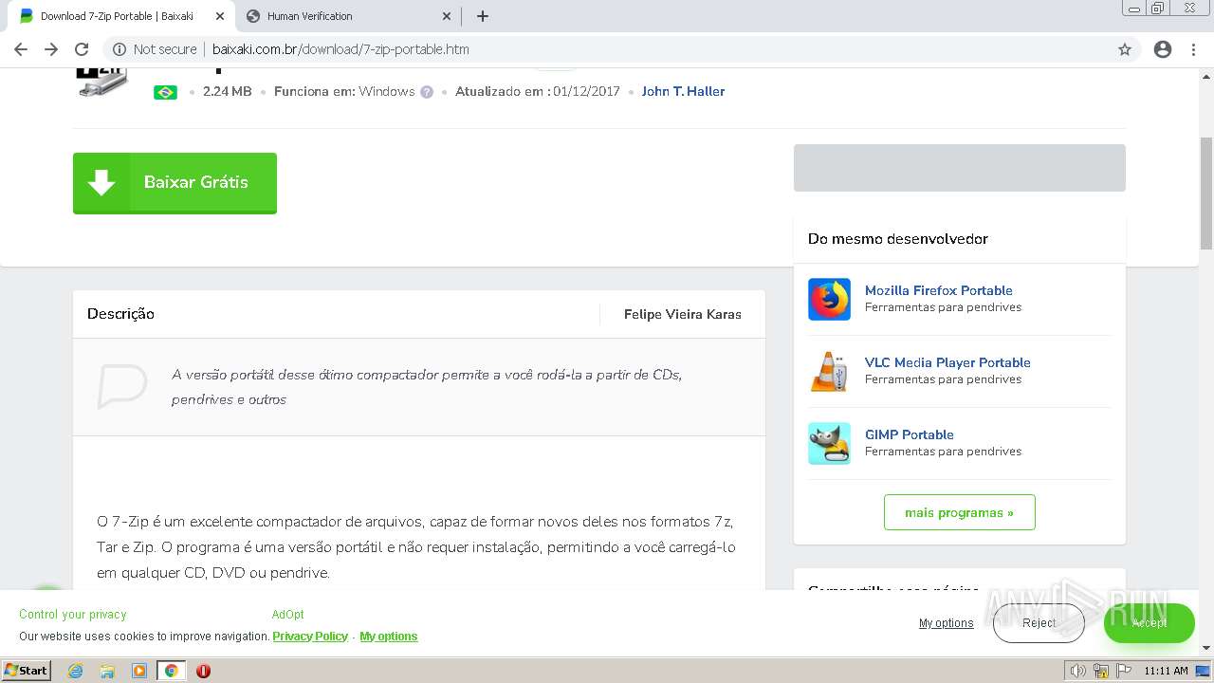This screenshot has width=1214, height=683.
Task: Click the 2.24 MB file size text
Action: click(x=227, y=92)
